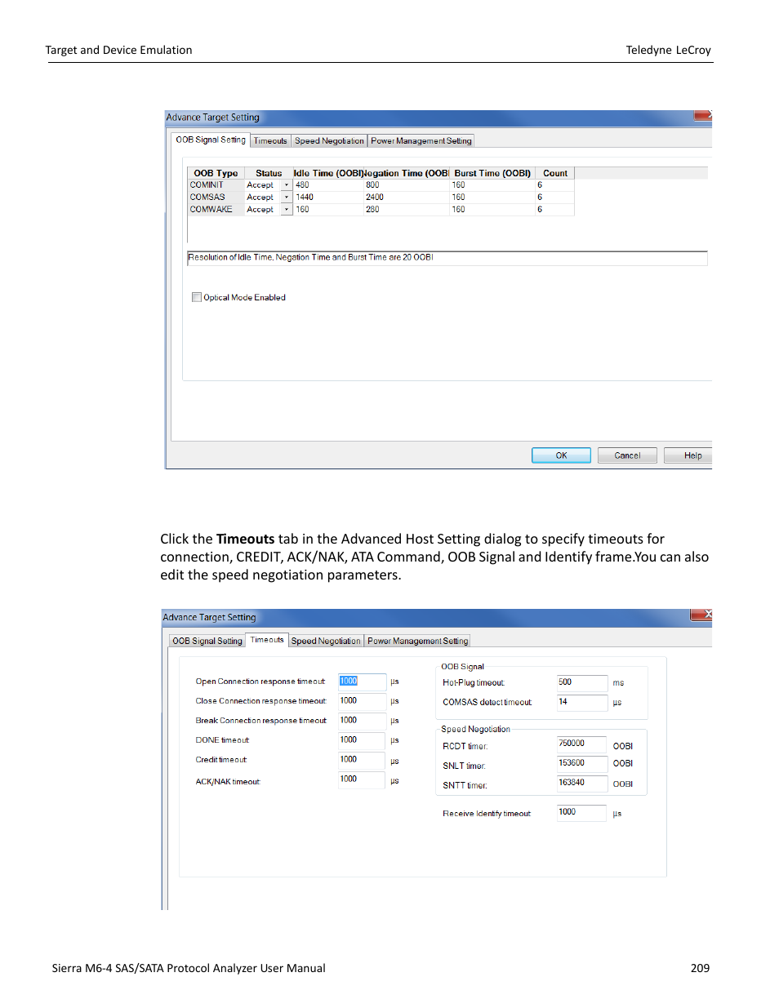Open Power Management Setting tab in lower dialog
779x1008 pixels.
417,642
